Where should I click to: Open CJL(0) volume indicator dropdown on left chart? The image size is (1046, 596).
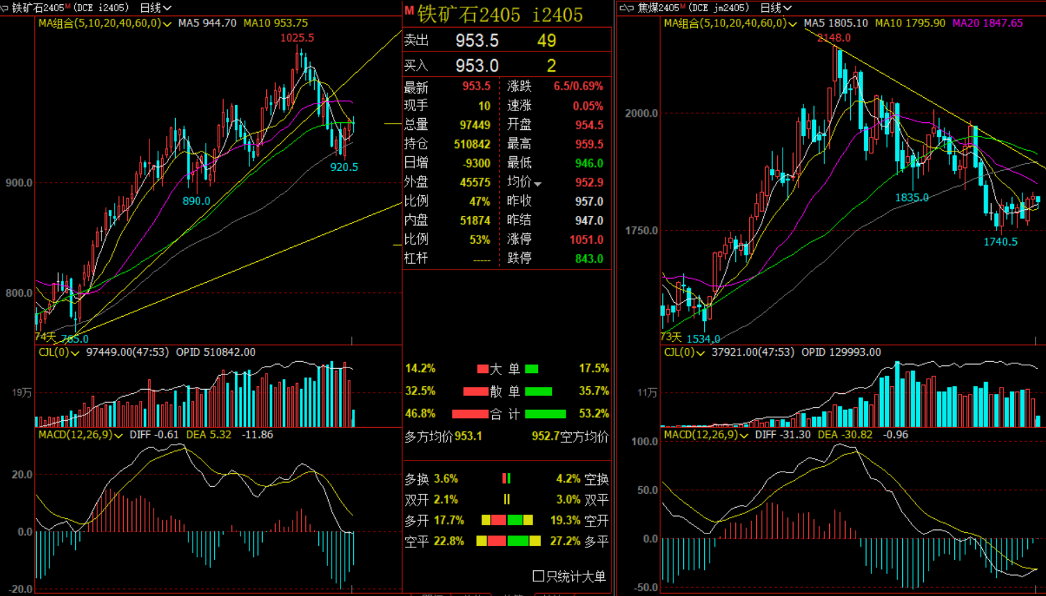pyautogui.click(x=75, y=353)
